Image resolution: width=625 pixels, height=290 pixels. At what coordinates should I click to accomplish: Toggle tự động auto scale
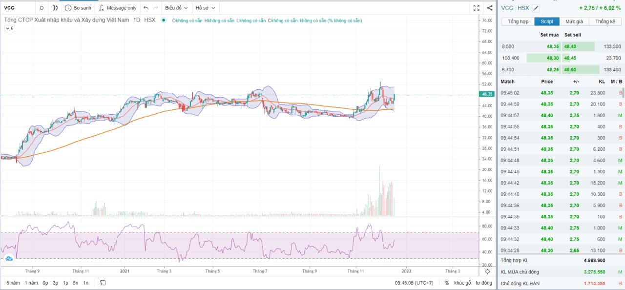click(x=484, y=283)
